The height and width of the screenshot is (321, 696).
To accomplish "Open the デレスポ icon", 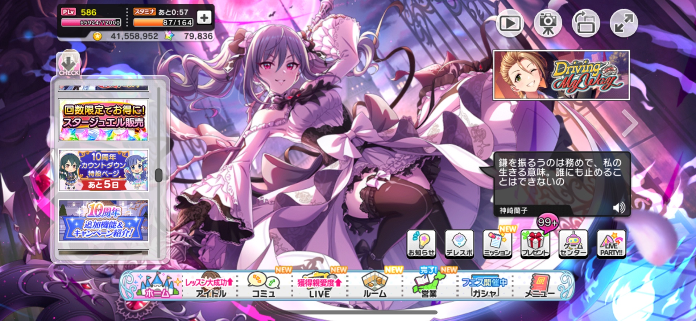I will (459, 244).
